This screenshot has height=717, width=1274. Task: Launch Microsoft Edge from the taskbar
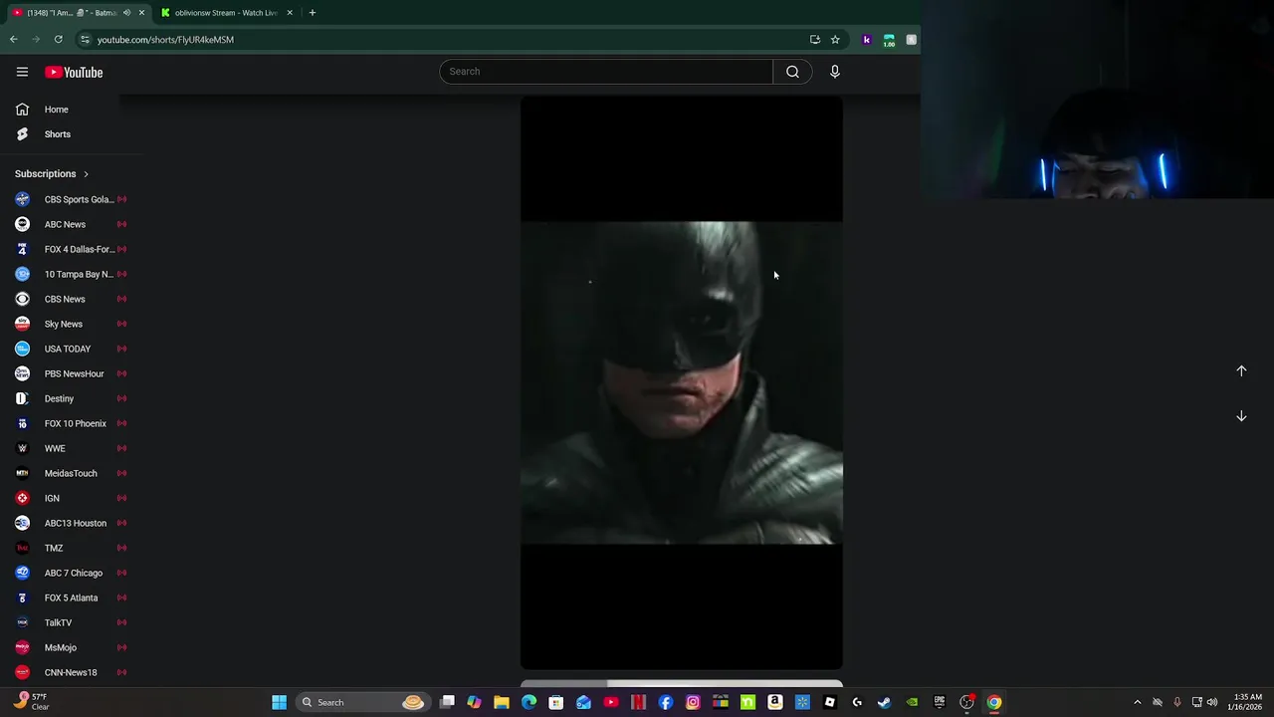pyautogui.click(x=529, y=702)
